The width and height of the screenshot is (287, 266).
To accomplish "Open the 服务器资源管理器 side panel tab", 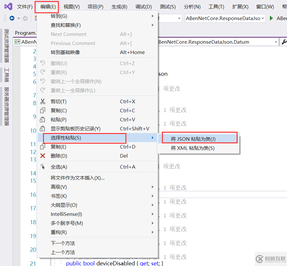I will 6,106.
